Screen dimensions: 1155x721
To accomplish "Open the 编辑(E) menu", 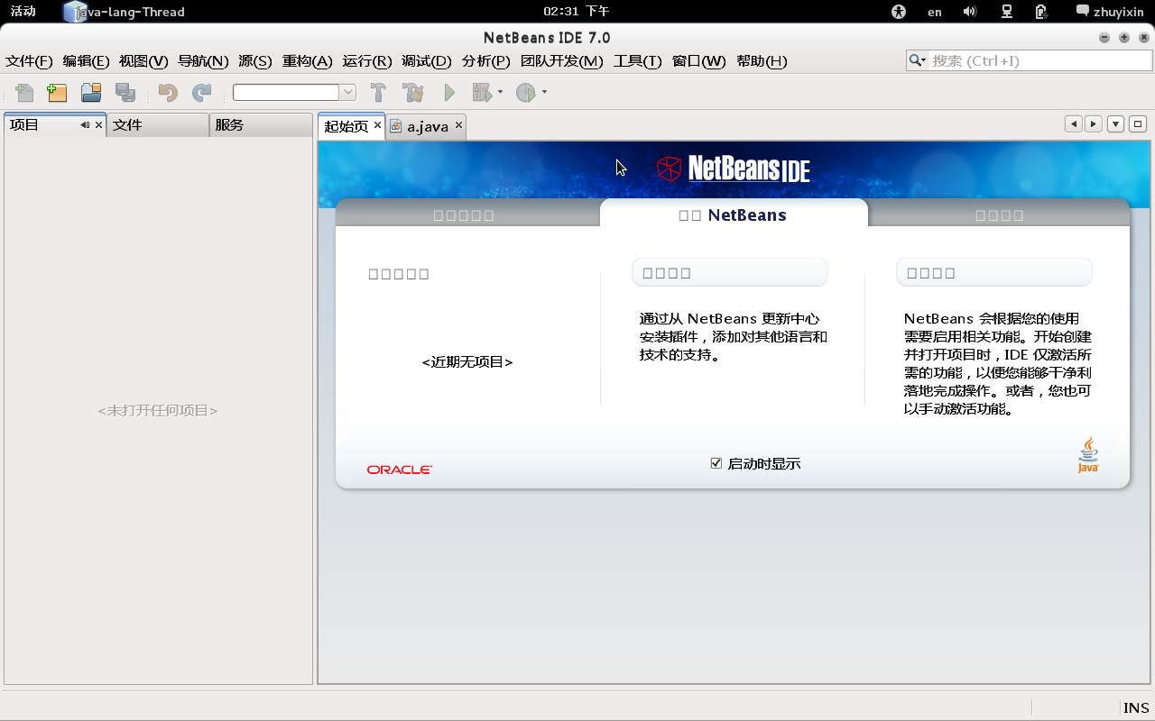I will 86,61.
